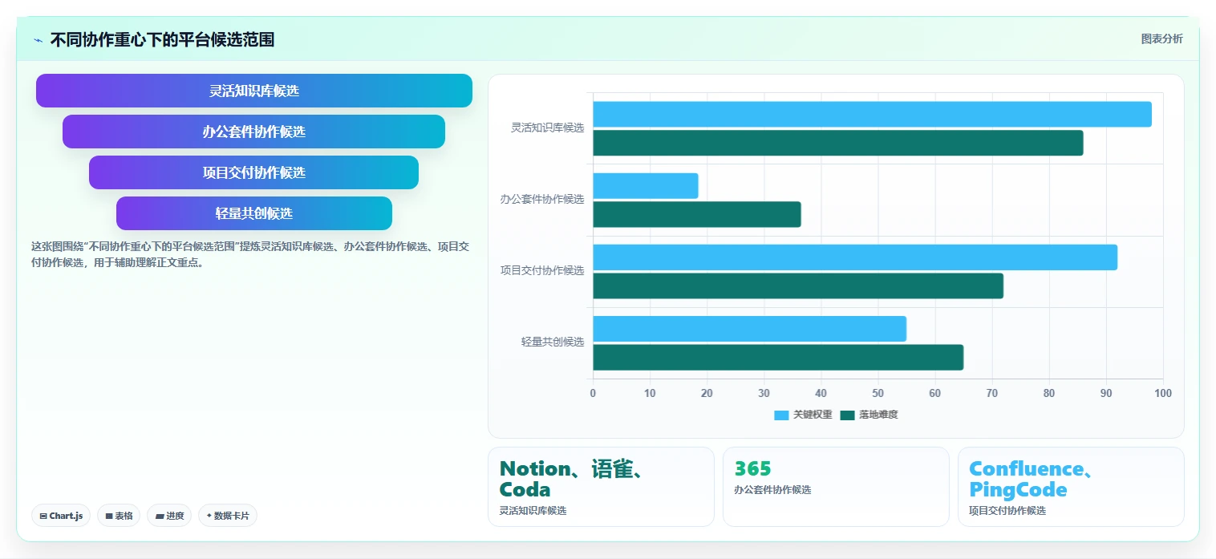The width and height of the screenshot is (1216, 559).
Task: Click the green 落地难度 bar for 项目交付协作候选
Action: [x=798, y=286]
